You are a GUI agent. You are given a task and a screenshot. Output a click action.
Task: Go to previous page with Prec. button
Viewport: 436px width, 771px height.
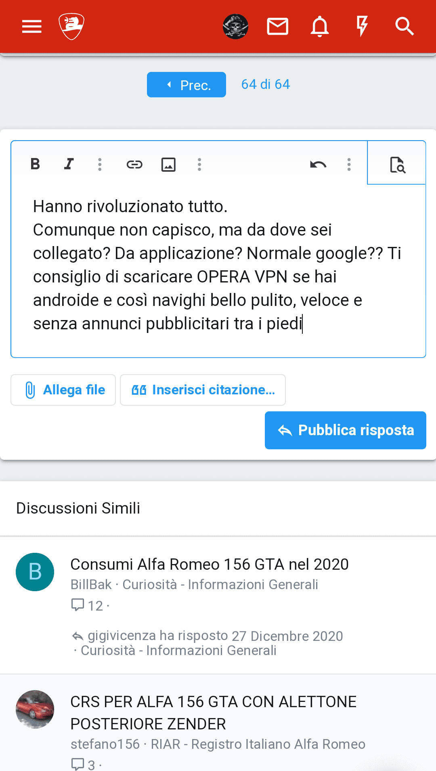tap(187, 85)
